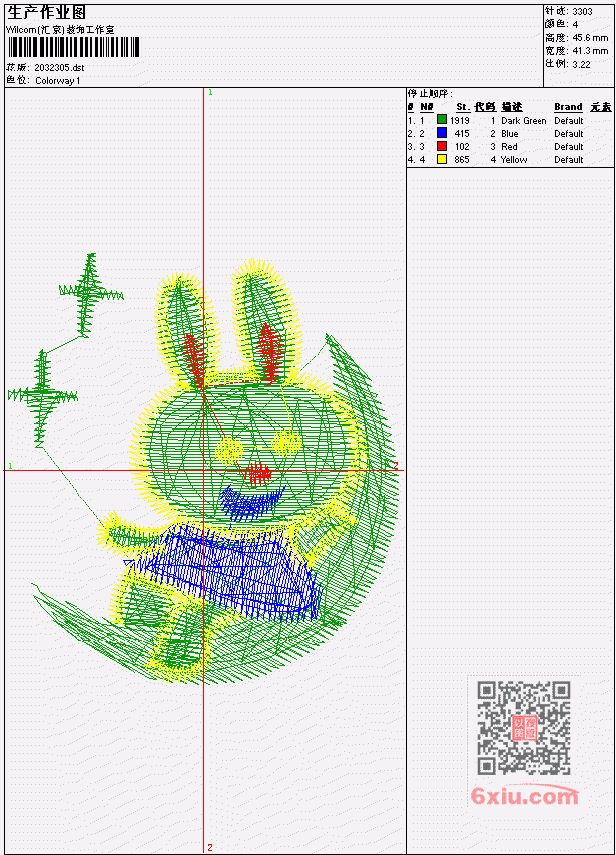This screenshot has width=616, height=855.
Task: Click the "St." column header
Action: tap(463, 107)
